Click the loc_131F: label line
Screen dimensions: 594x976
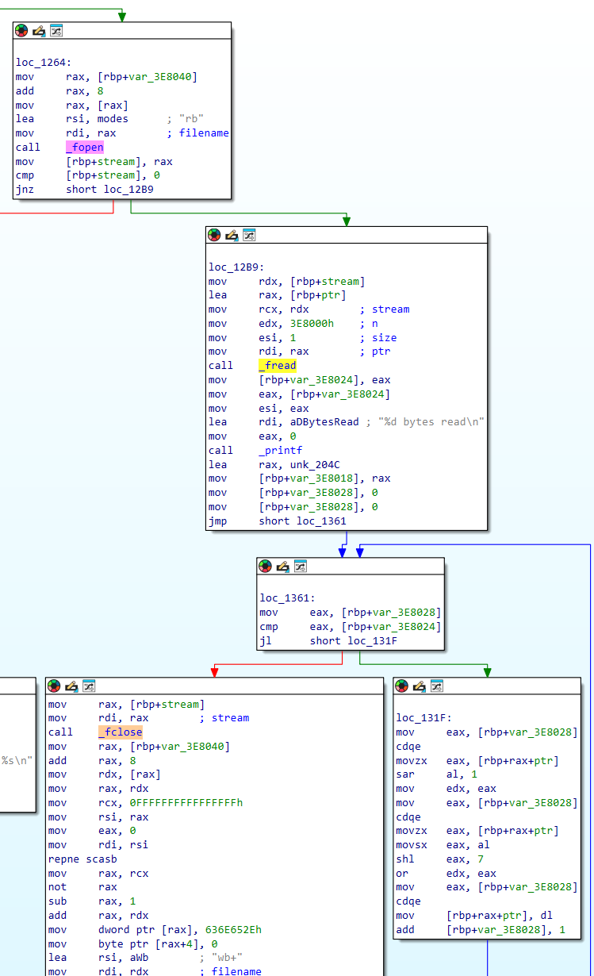425,718
